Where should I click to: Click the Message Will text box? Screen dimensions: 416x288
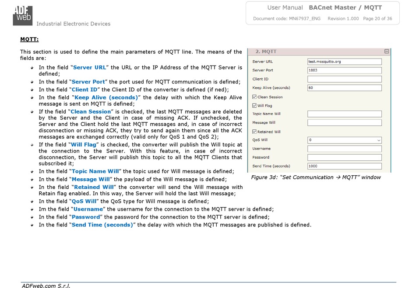[x=344, y=122]
